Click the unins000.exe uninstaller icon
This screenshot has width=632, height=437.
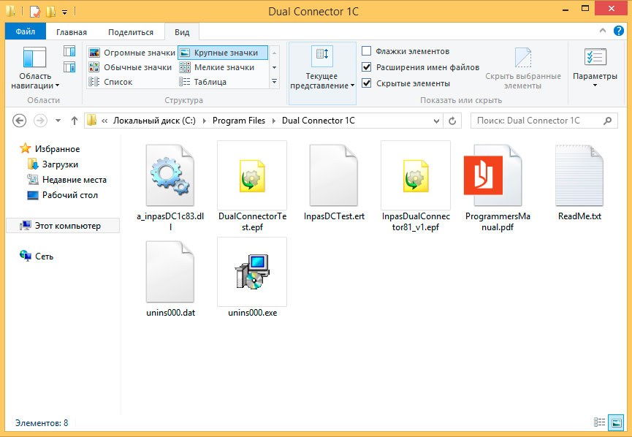point(251,272)
